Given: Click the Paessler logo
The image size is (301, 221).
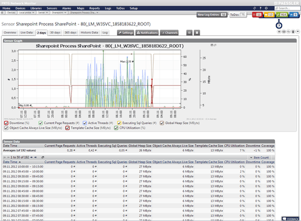Looking at the screenshot, I should (x=287, y=3).
